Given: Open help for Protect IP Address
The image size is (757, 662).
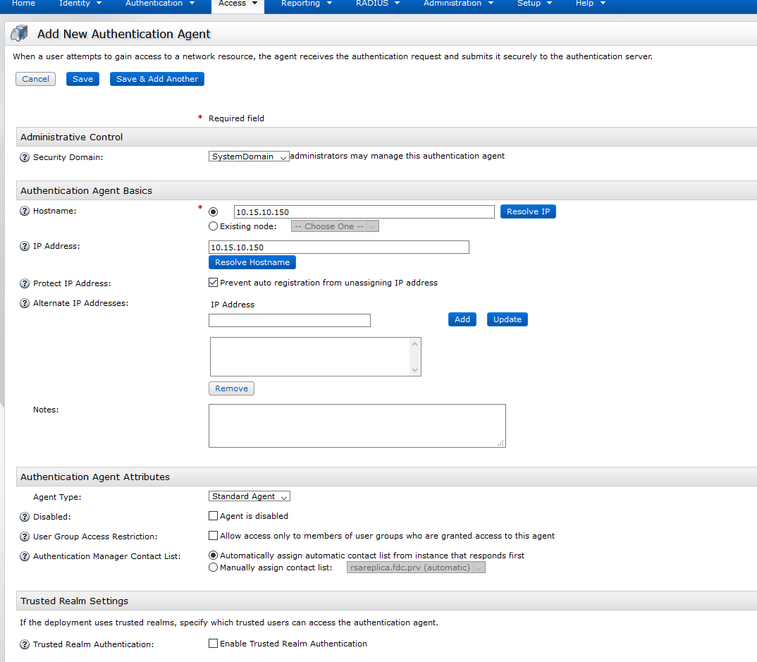Looking at the screenshot, I should point(25,283).
